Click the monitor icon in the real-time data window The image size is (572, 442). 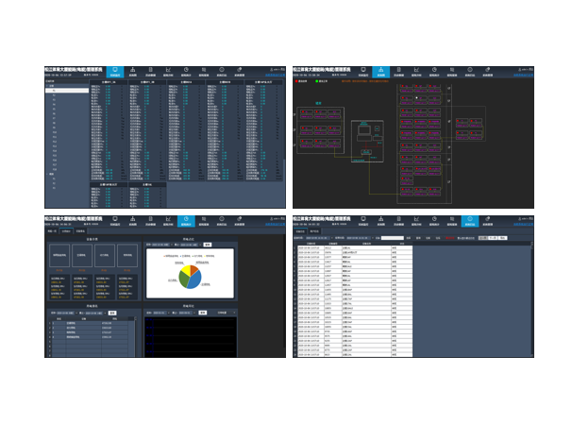[x=114, y=72]
